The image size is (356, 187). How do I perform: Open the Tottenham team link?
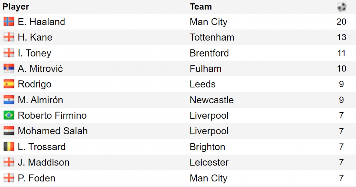tap(212, 37)
